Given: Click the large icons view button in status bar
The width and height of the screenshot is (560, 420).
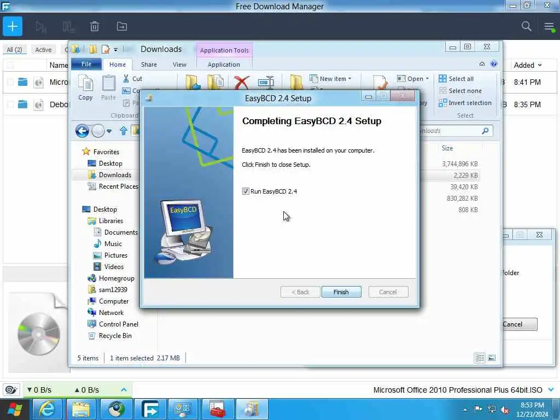Looking at the screenshot, I should 492,358.
